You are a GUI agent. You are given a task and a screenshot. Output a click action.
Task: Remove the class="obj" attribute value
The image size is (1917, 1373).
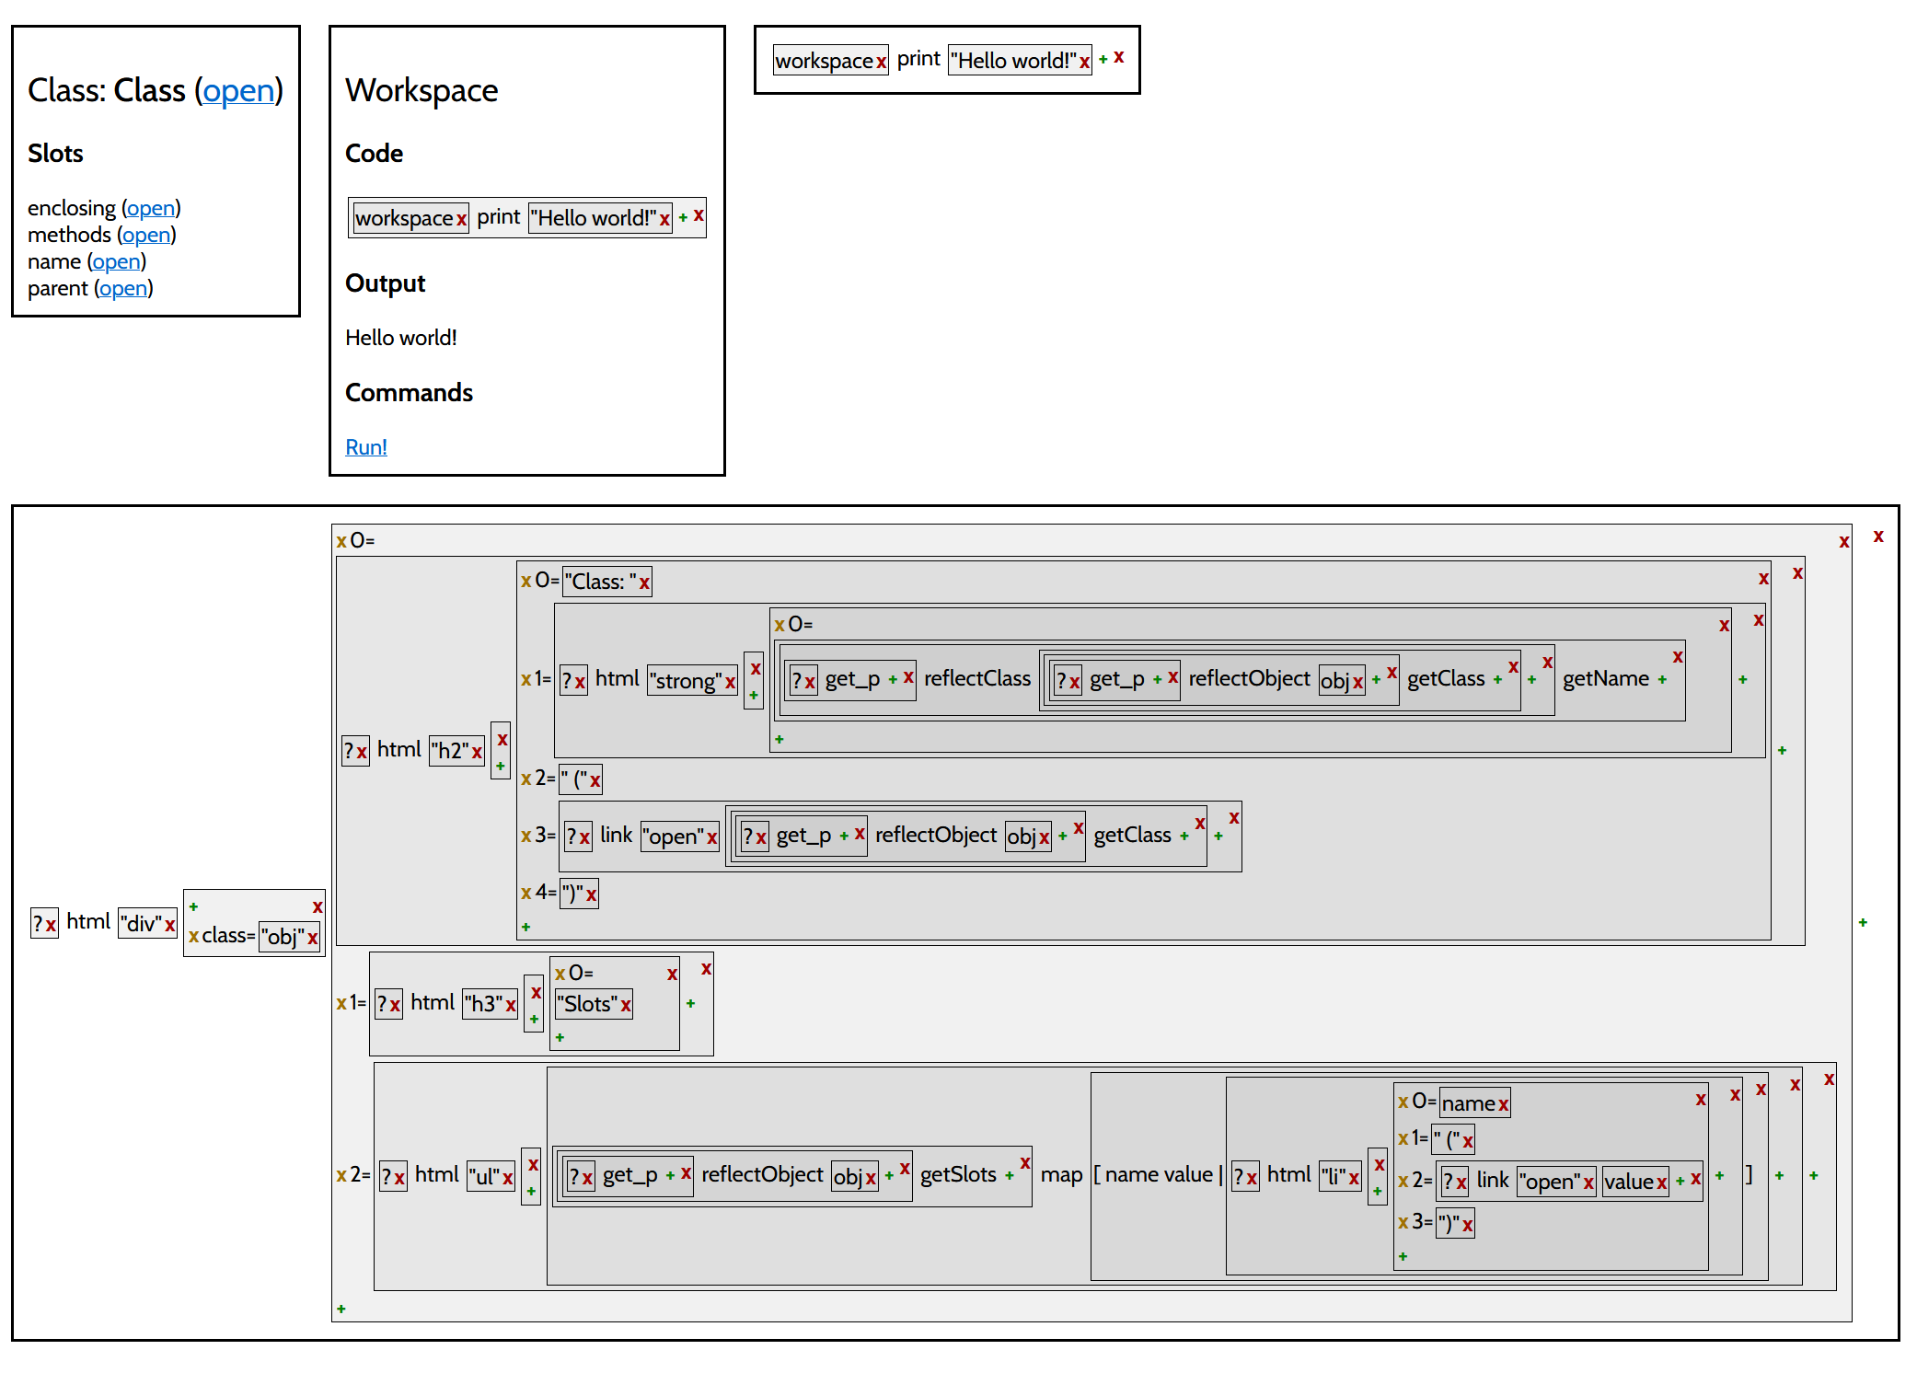(312, 938)
